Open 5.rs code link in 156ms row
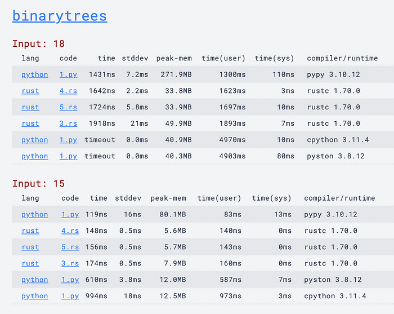 [70, 247]
